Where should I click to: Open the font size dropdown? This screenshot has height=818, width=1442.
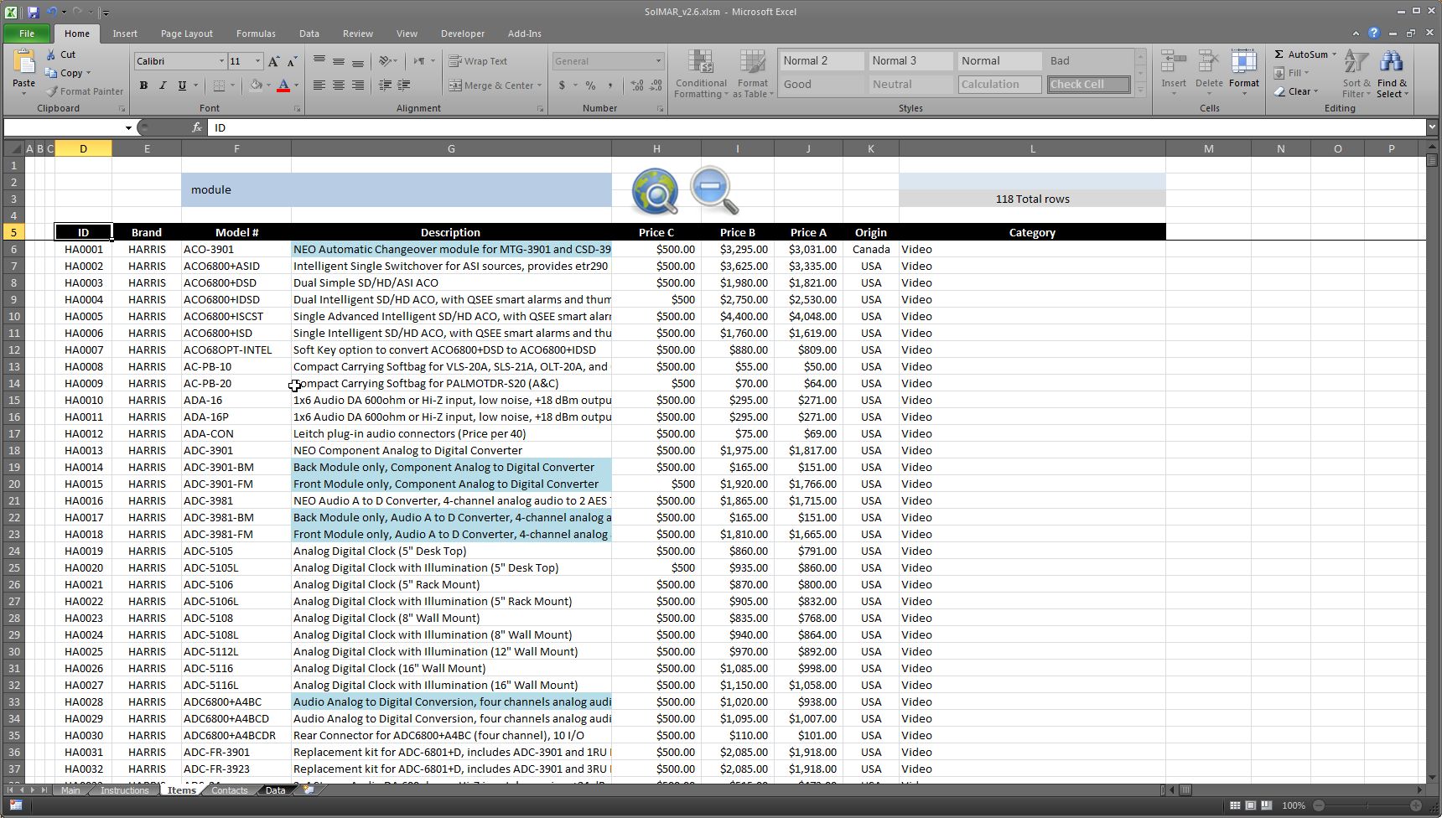[257, 61]
